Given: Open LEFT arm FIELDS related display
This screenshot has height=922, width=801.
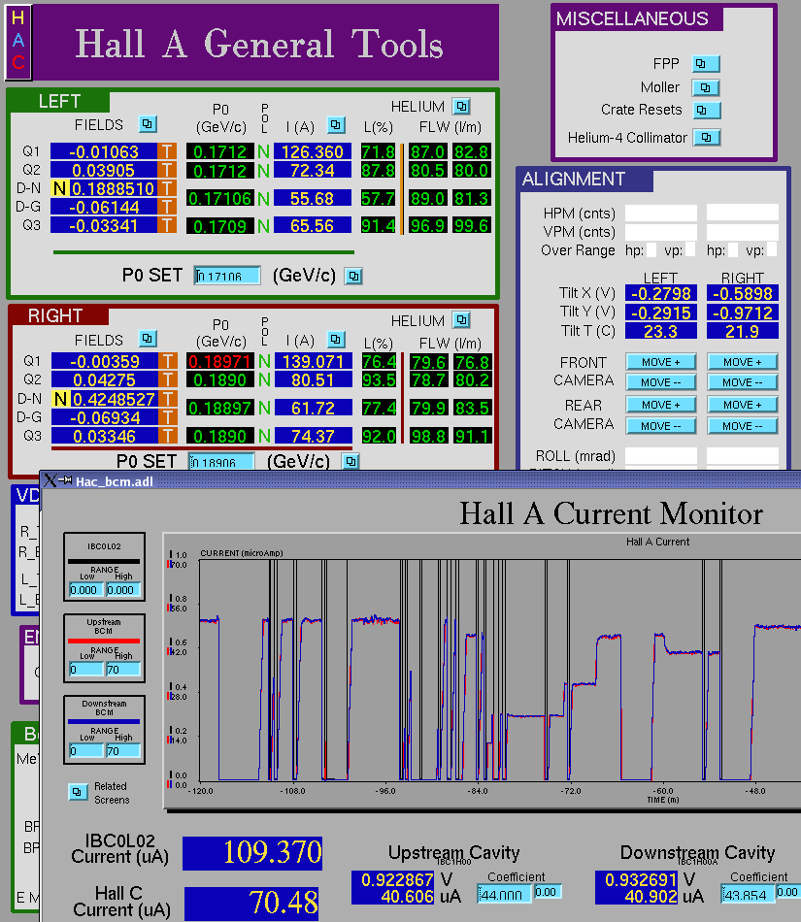Looking at the screenshot, I should point(148,124).
